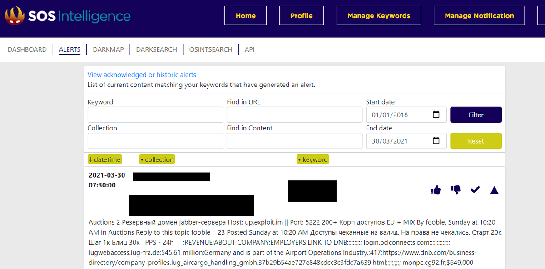Image resolution: width=545 pixels, height=269 pixels.
Task: Open the Profile button
Action: click(302, 16)
